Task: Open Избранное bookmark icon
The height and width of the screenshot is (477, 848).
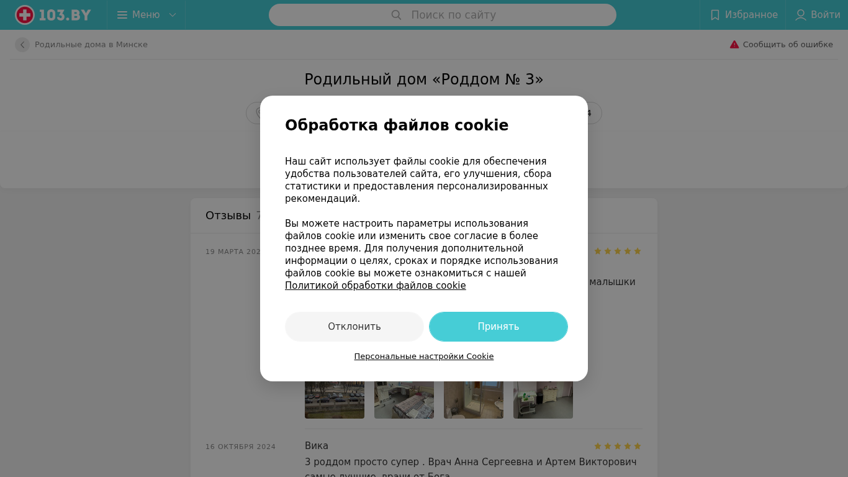Action: [715, 15]
